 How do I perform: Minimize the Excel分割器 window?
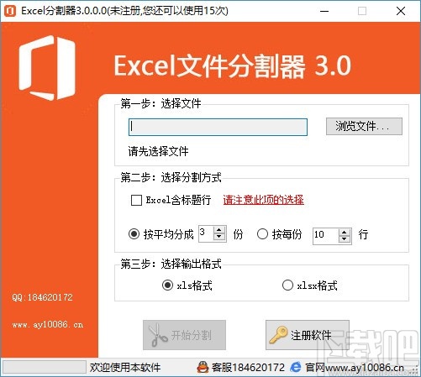coord(324,11)
